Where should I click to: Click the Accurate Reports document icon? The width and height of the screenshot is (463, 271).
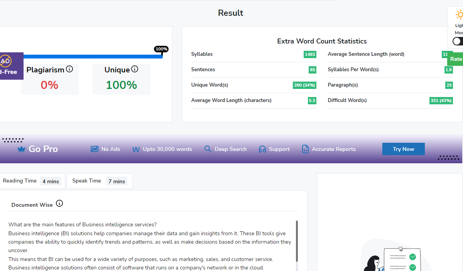pyautogui.click(x=305, y=149)
